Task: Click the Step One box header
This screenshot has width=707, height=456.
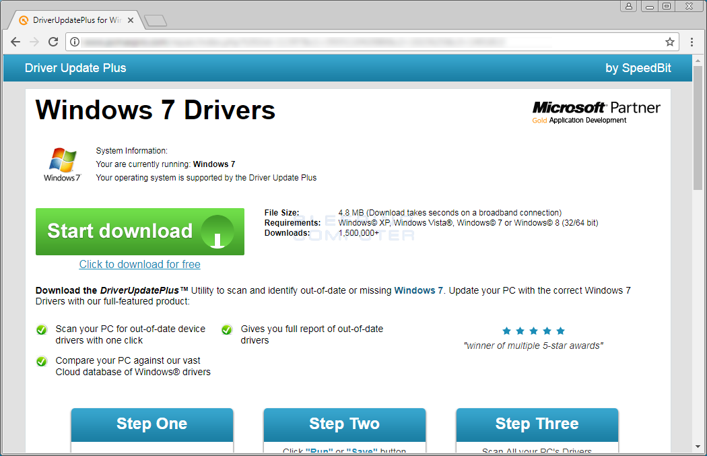Action: coord(152,424)
